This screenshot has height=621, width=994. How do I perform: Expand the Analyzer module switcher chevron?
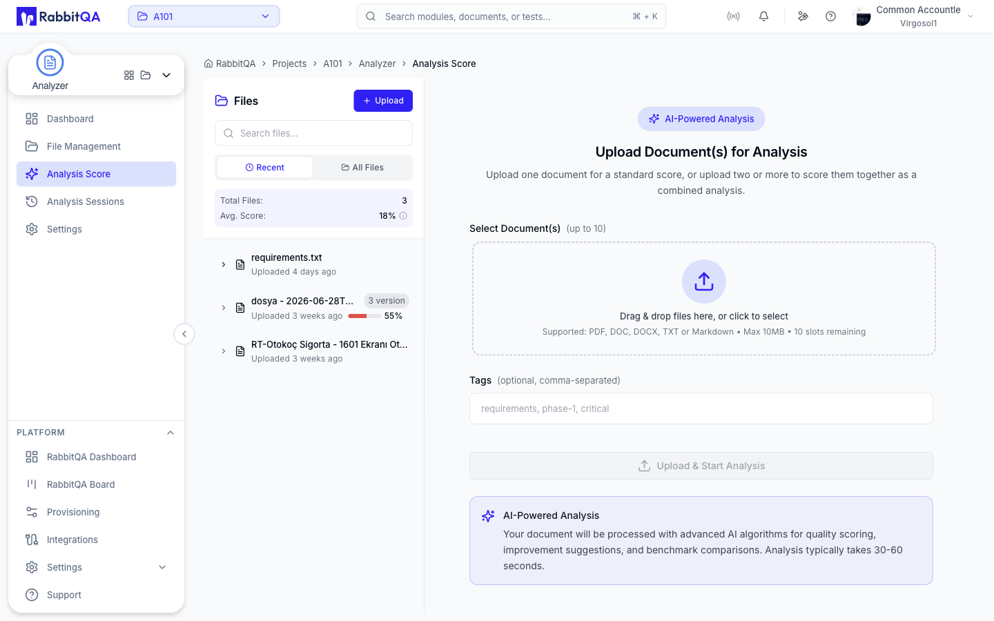166,75
